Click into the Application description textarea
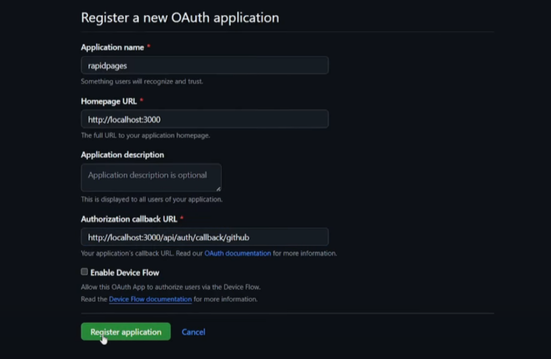 151,178
